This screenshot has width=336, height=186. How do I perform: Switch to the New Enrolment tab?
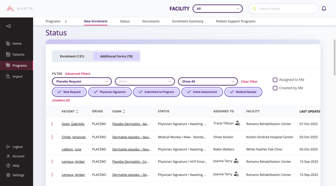point(96,22)
